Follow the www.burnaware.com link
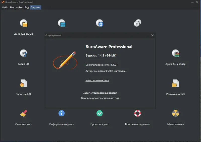Viewport: 201px width, 142px height. (x=97, y=80)
